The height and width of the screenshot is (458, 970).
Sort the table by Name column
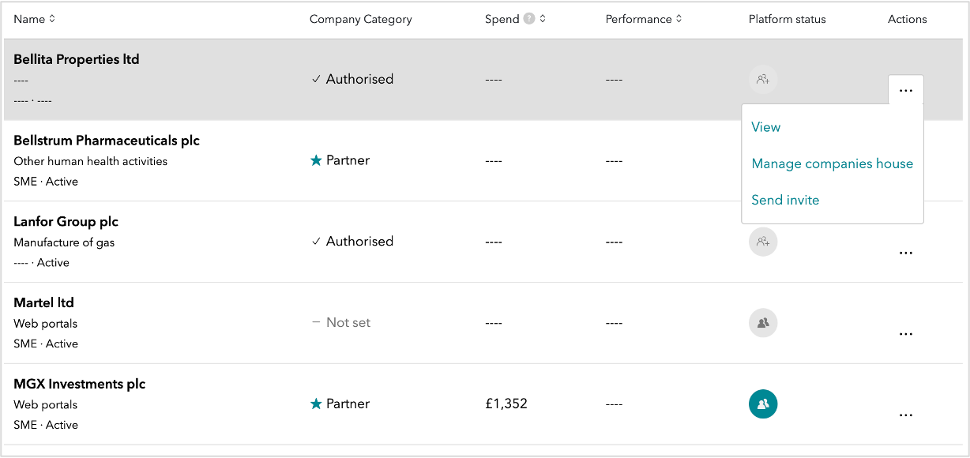[x=34, y=19]
